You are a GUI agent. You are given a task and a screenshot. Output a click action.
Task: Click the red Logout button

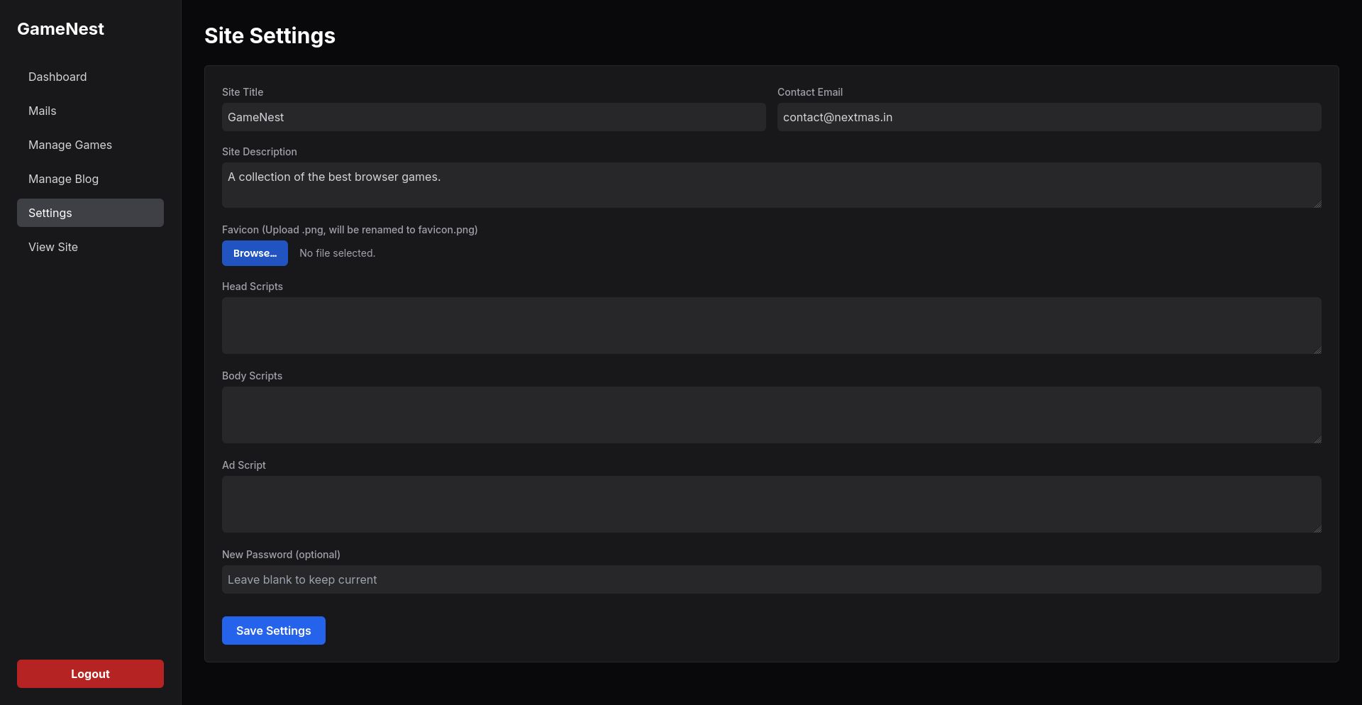click(x=90, y=674)
